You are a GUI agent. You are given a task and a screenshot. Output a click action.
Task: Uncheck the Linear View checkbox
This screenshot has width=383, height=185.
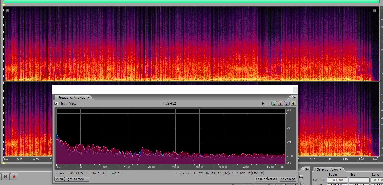(x=56, y=104)
